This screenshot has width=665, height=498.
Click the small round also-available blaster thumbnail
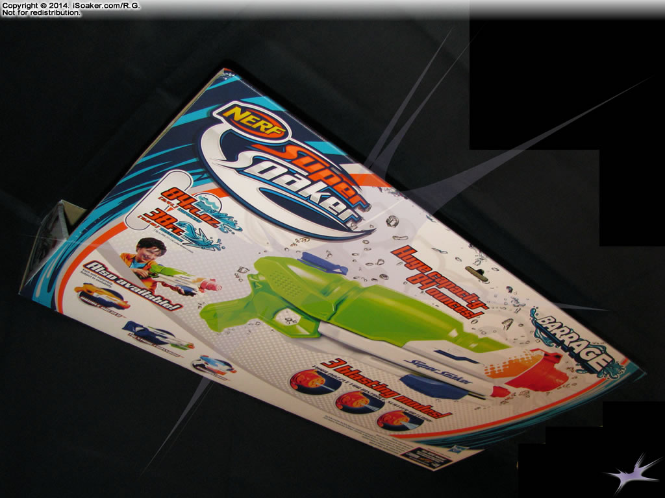213,366
